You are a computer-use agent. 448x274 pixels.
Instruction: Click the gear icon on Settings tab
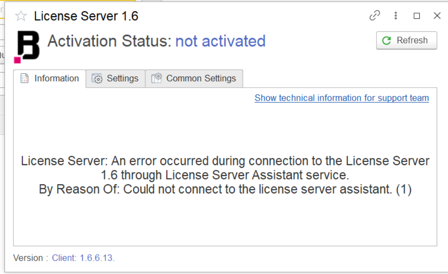pyautogui.click(x=97, y=79)
